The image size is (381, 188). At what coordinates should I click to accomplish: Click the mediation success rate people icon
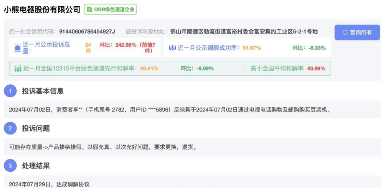172,48
